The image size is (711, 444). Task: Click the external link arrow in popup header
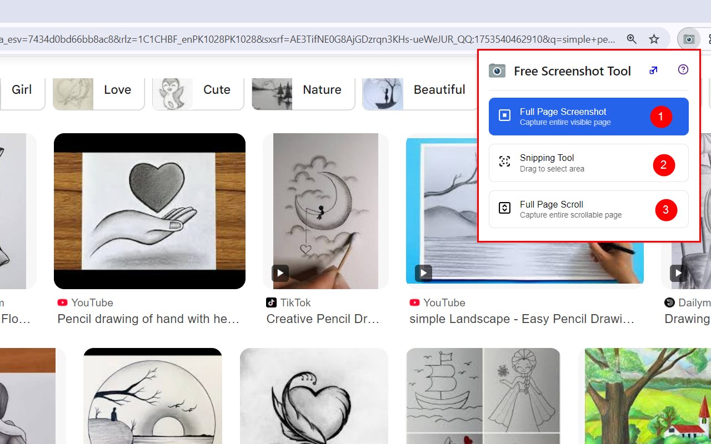[653, 70]
